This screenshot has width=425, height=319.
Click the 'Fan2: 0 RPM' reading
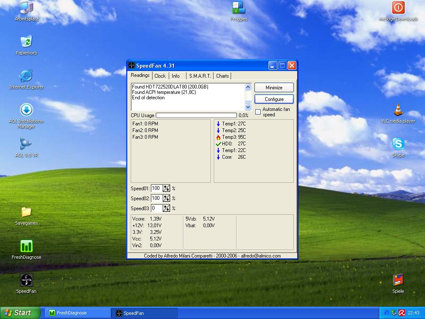(145, 130)
